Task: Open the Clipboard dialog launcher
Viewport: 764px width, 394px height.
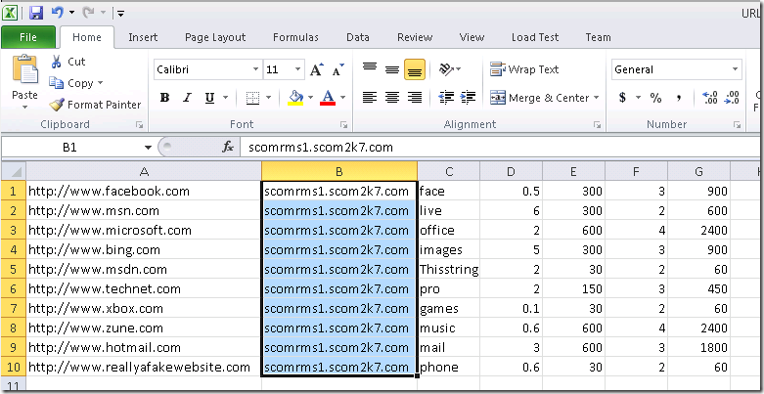Action: tap(139, 125)
